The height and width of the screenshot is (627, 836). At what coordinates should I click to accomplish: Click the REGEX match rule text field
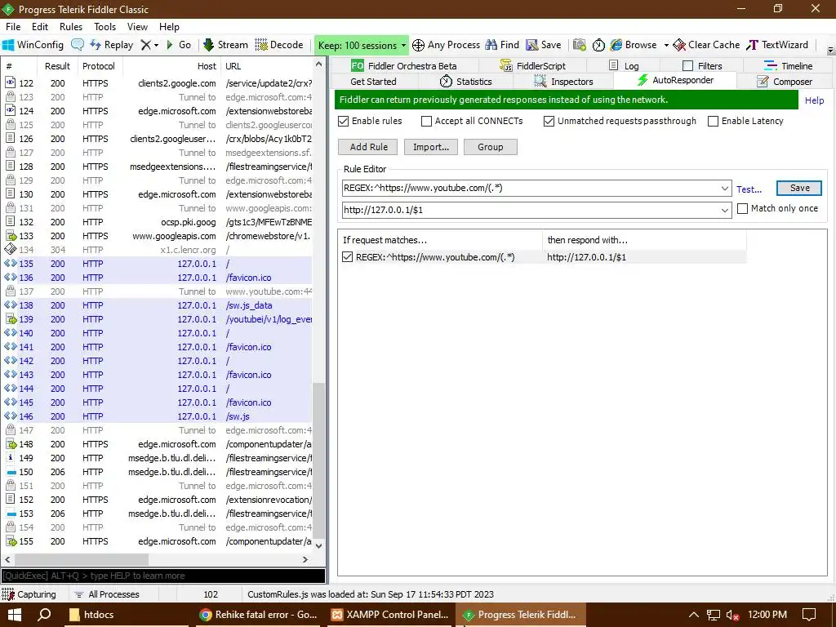(531, 189)
